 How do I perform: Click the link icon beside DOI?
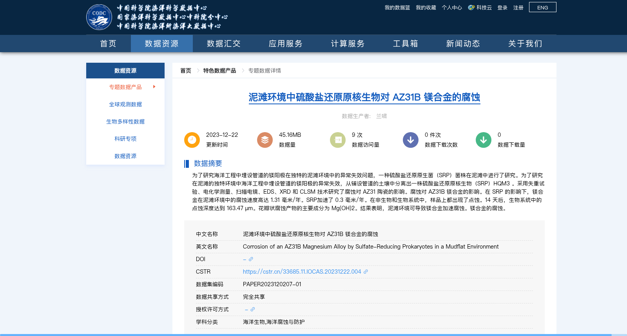point(251,259)
